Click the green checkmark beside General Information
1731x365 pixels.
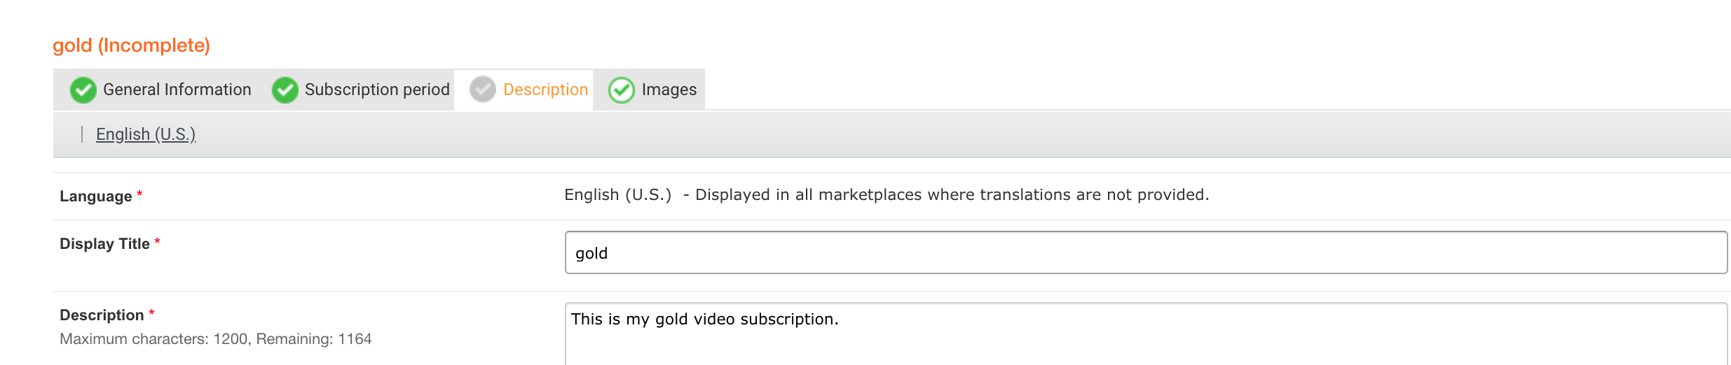click(x=83, y=90)
